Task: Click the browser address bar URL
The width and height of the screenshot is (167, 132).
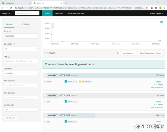Action: click(x=81, y=8)
